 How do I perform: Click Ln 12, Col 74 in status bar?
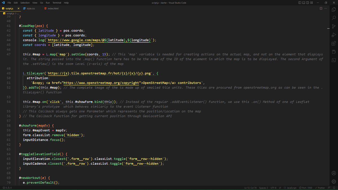click(x=251, y=188)
